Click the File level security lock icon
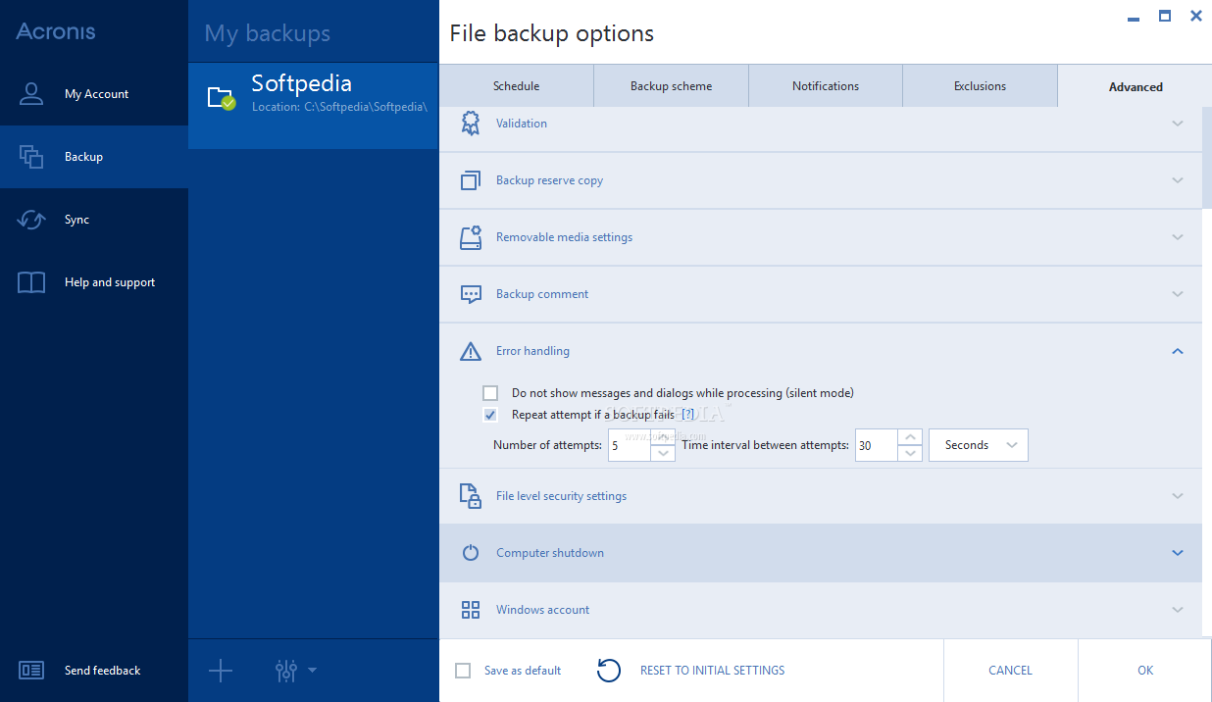The width and height of the screenshot is (1212, 702). pos(471,496)
